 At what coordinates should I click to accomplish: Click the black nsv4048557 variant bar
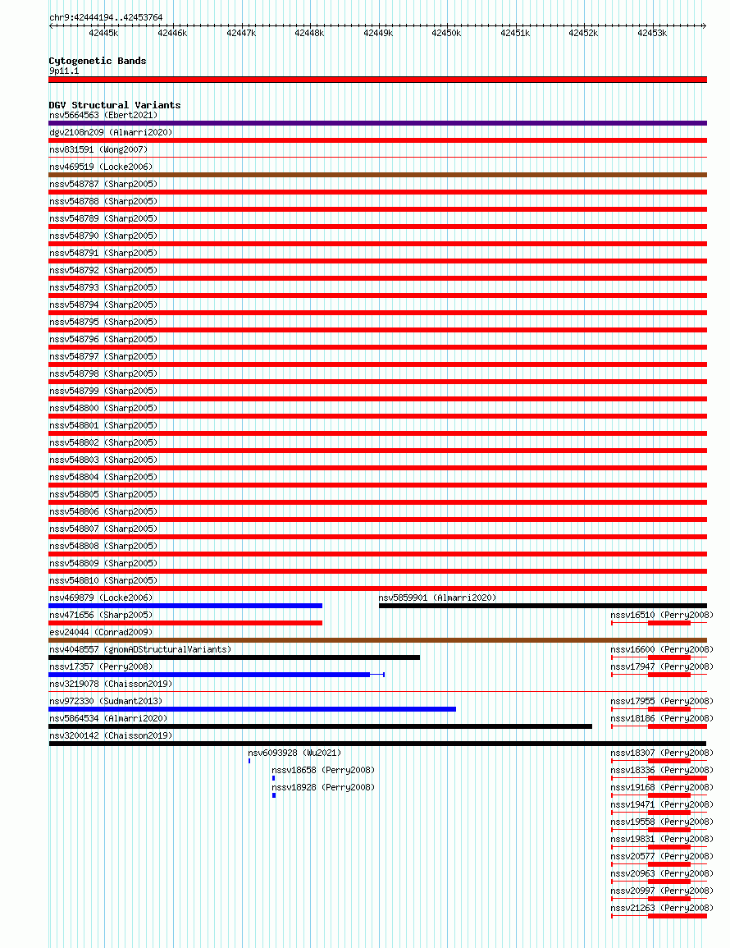[235, 657]
